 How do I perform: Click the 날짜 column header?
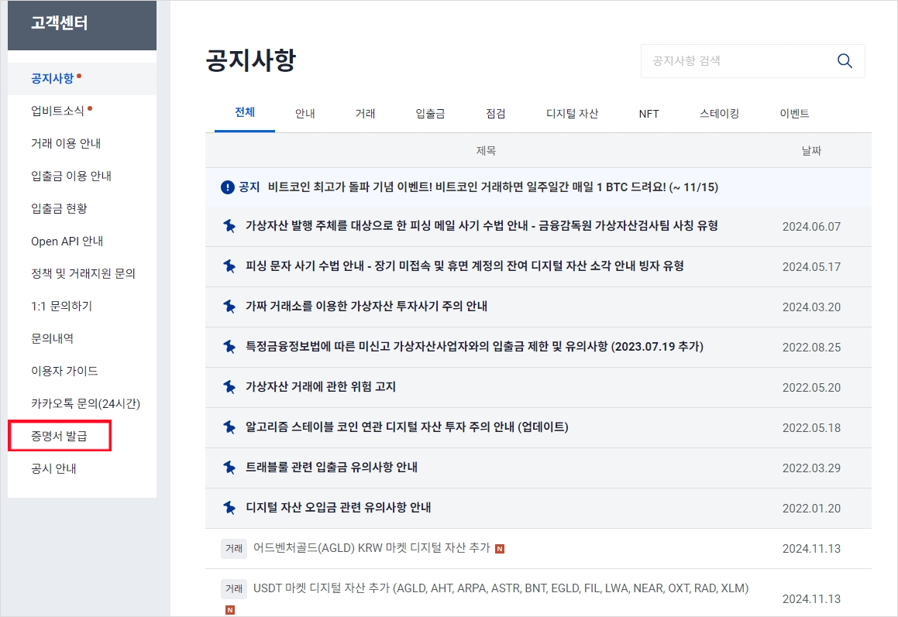(x=811, y=150)
